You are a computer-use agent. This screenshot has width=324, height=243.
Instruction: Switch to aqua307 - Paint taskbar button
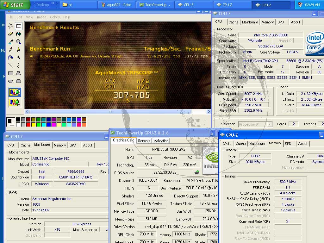[x=117, y=5]
